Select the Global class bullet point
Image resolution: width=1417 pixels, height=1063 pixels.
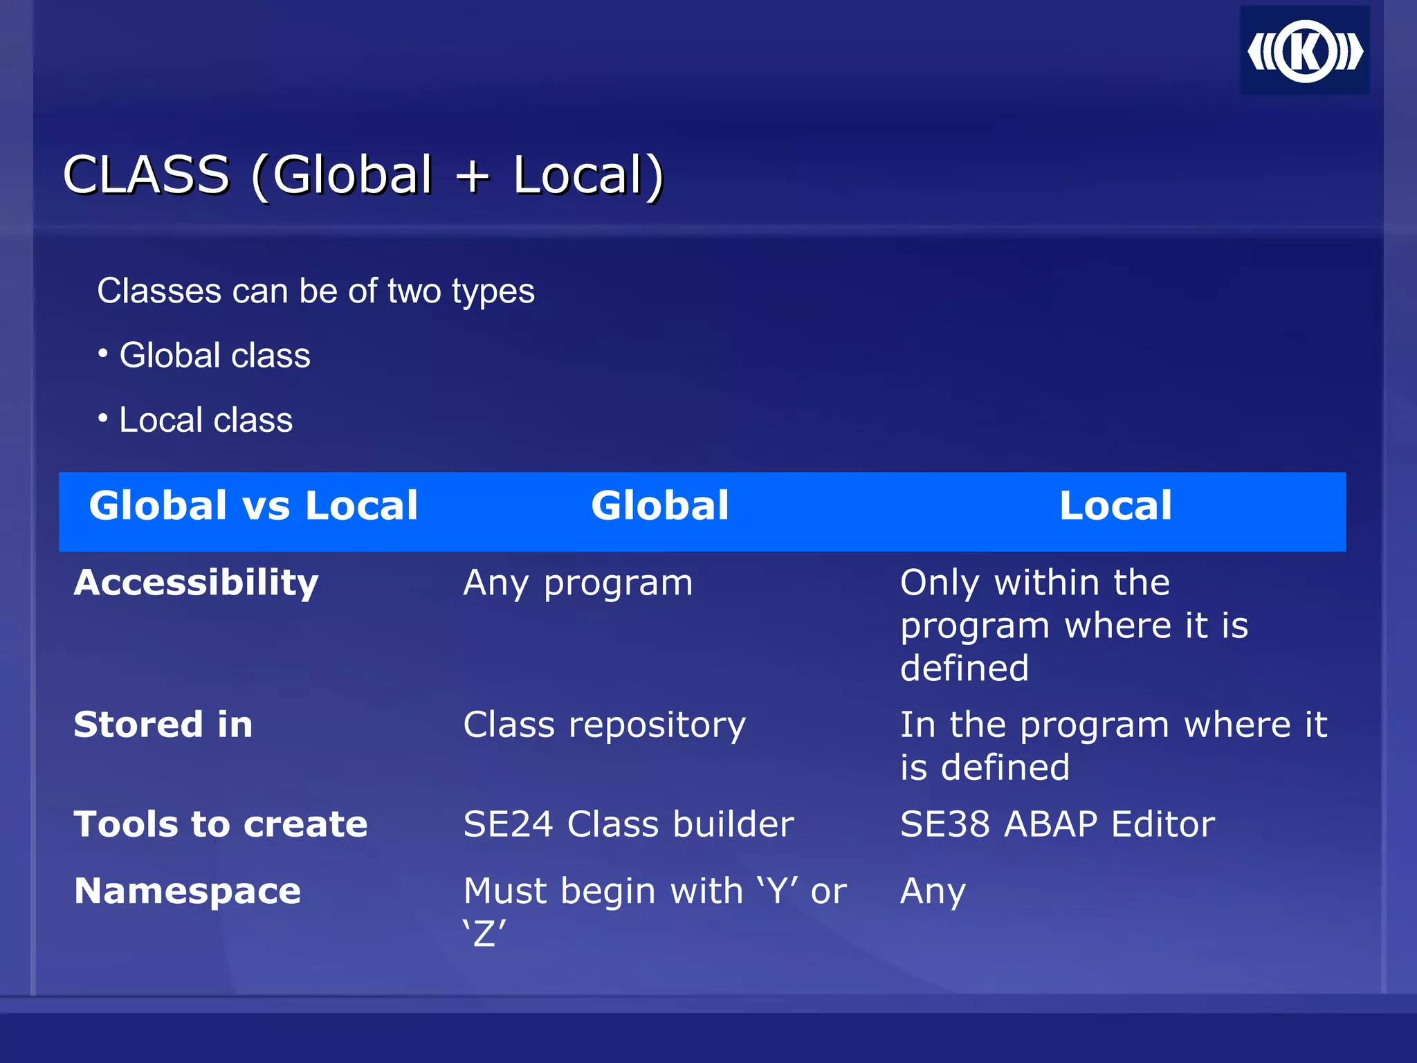click(214, 356)
